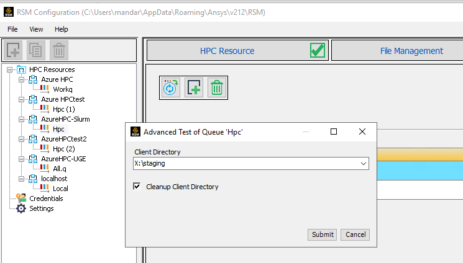Select 'Azure HPCtest' label in tree
Screen dimensions: 463x263
tap(63, 99)
